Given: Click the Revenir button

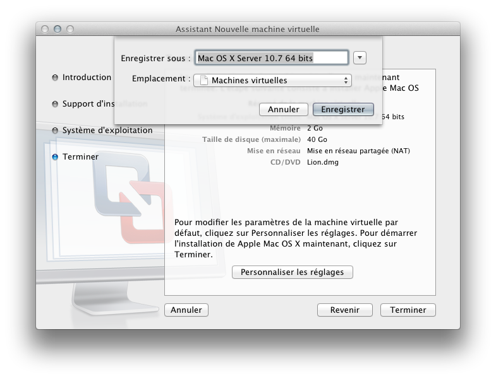Looking at the screenshot, I should 345,310.
